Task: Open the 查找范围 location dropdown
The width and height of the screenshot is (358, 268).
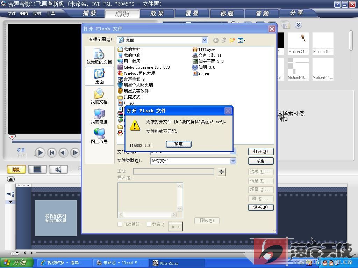Action: click(205, 40)
